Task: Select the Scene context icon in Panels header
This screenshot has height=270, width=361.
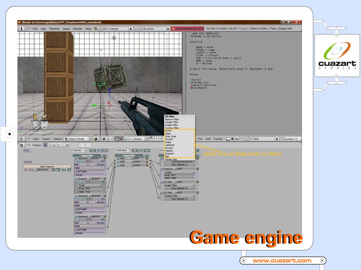Action: pos(68,145)
